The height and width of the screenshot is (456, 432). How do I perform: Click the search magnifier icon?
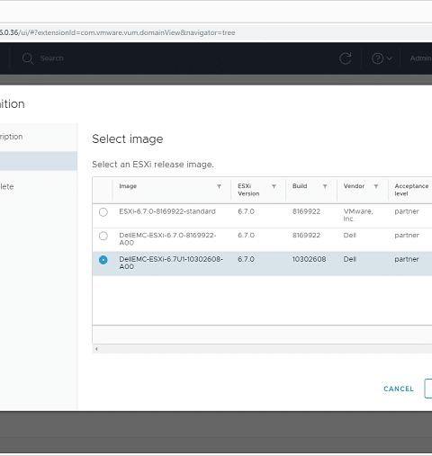[x=28, y=58]
